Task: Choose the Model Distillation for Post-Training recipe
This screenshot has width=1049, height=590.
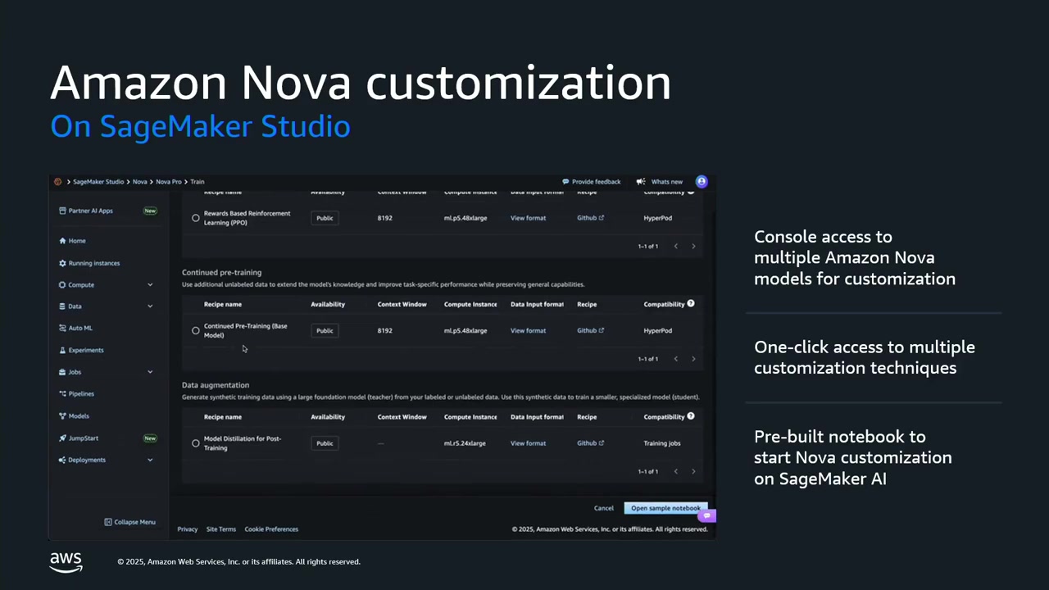Action: pyautogui.click(x=195, y=442)
